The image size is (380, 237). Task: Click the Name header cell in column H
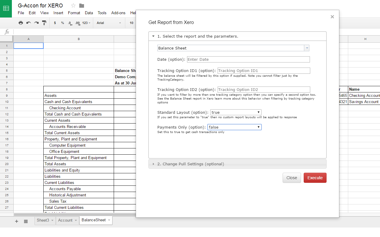click(364, 89)
